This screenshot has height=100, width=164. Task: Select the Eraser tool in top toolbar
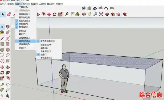click(9, 14)
